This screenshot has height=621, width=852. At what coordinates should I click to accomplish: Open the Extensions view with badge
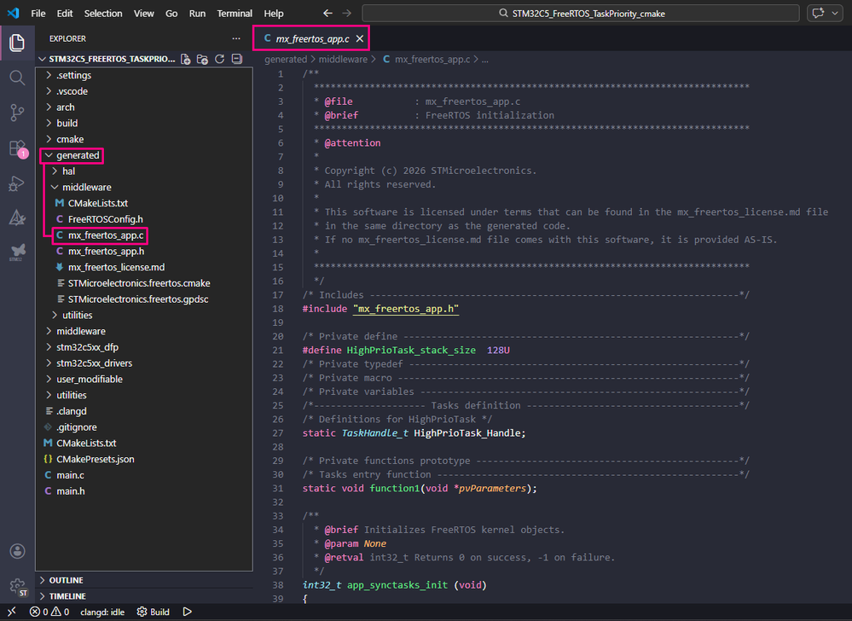(x=17, y=148)
